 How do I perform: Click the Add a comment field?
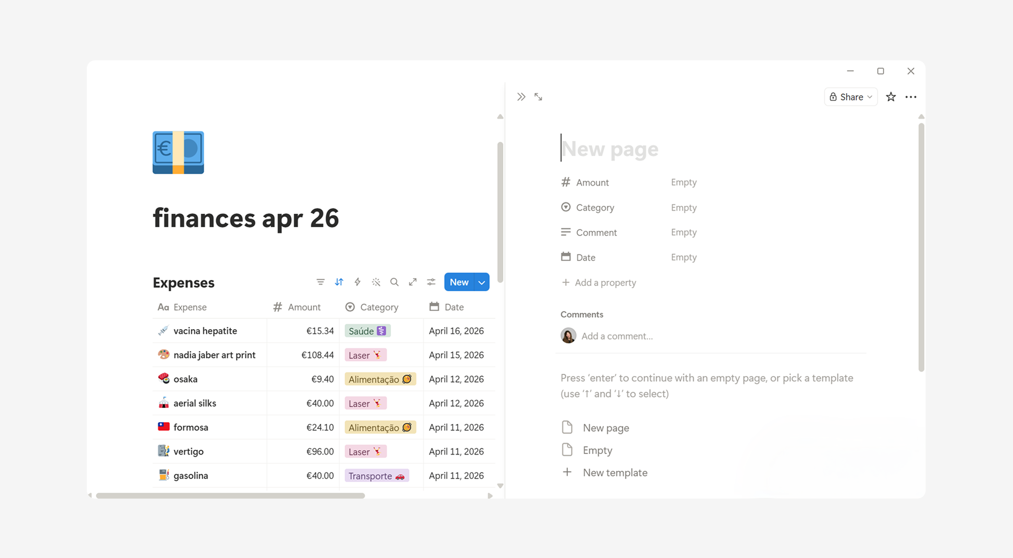tap(617, 336)
